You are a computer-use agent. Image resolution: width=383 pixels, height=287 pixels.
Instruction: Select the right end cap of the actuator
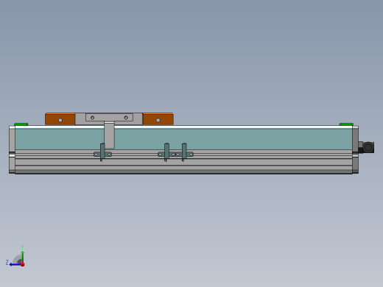[x=355, y=149]
